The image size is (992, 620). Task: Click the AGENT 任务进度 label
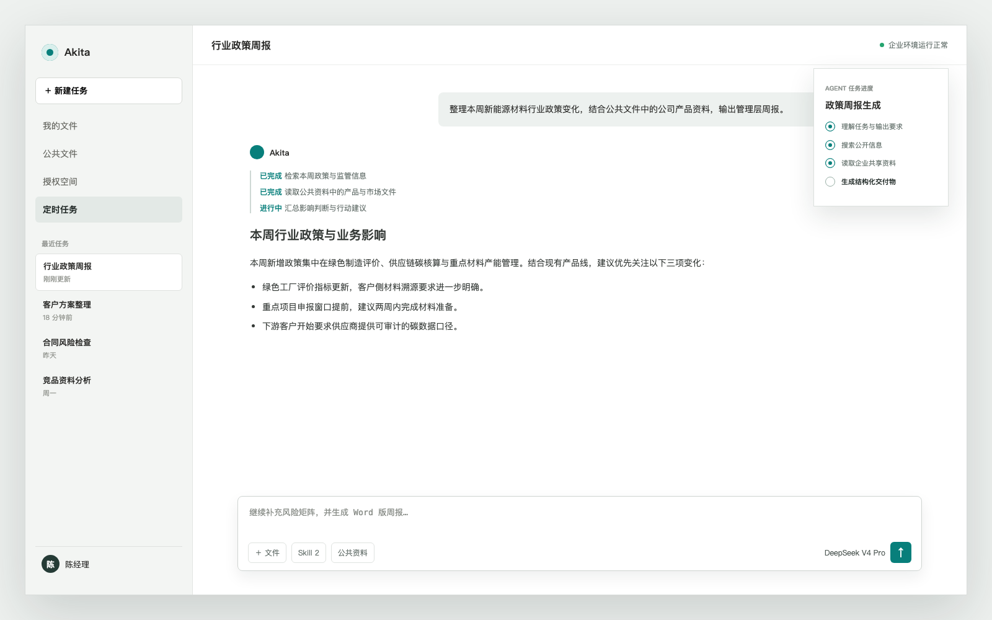849,88
